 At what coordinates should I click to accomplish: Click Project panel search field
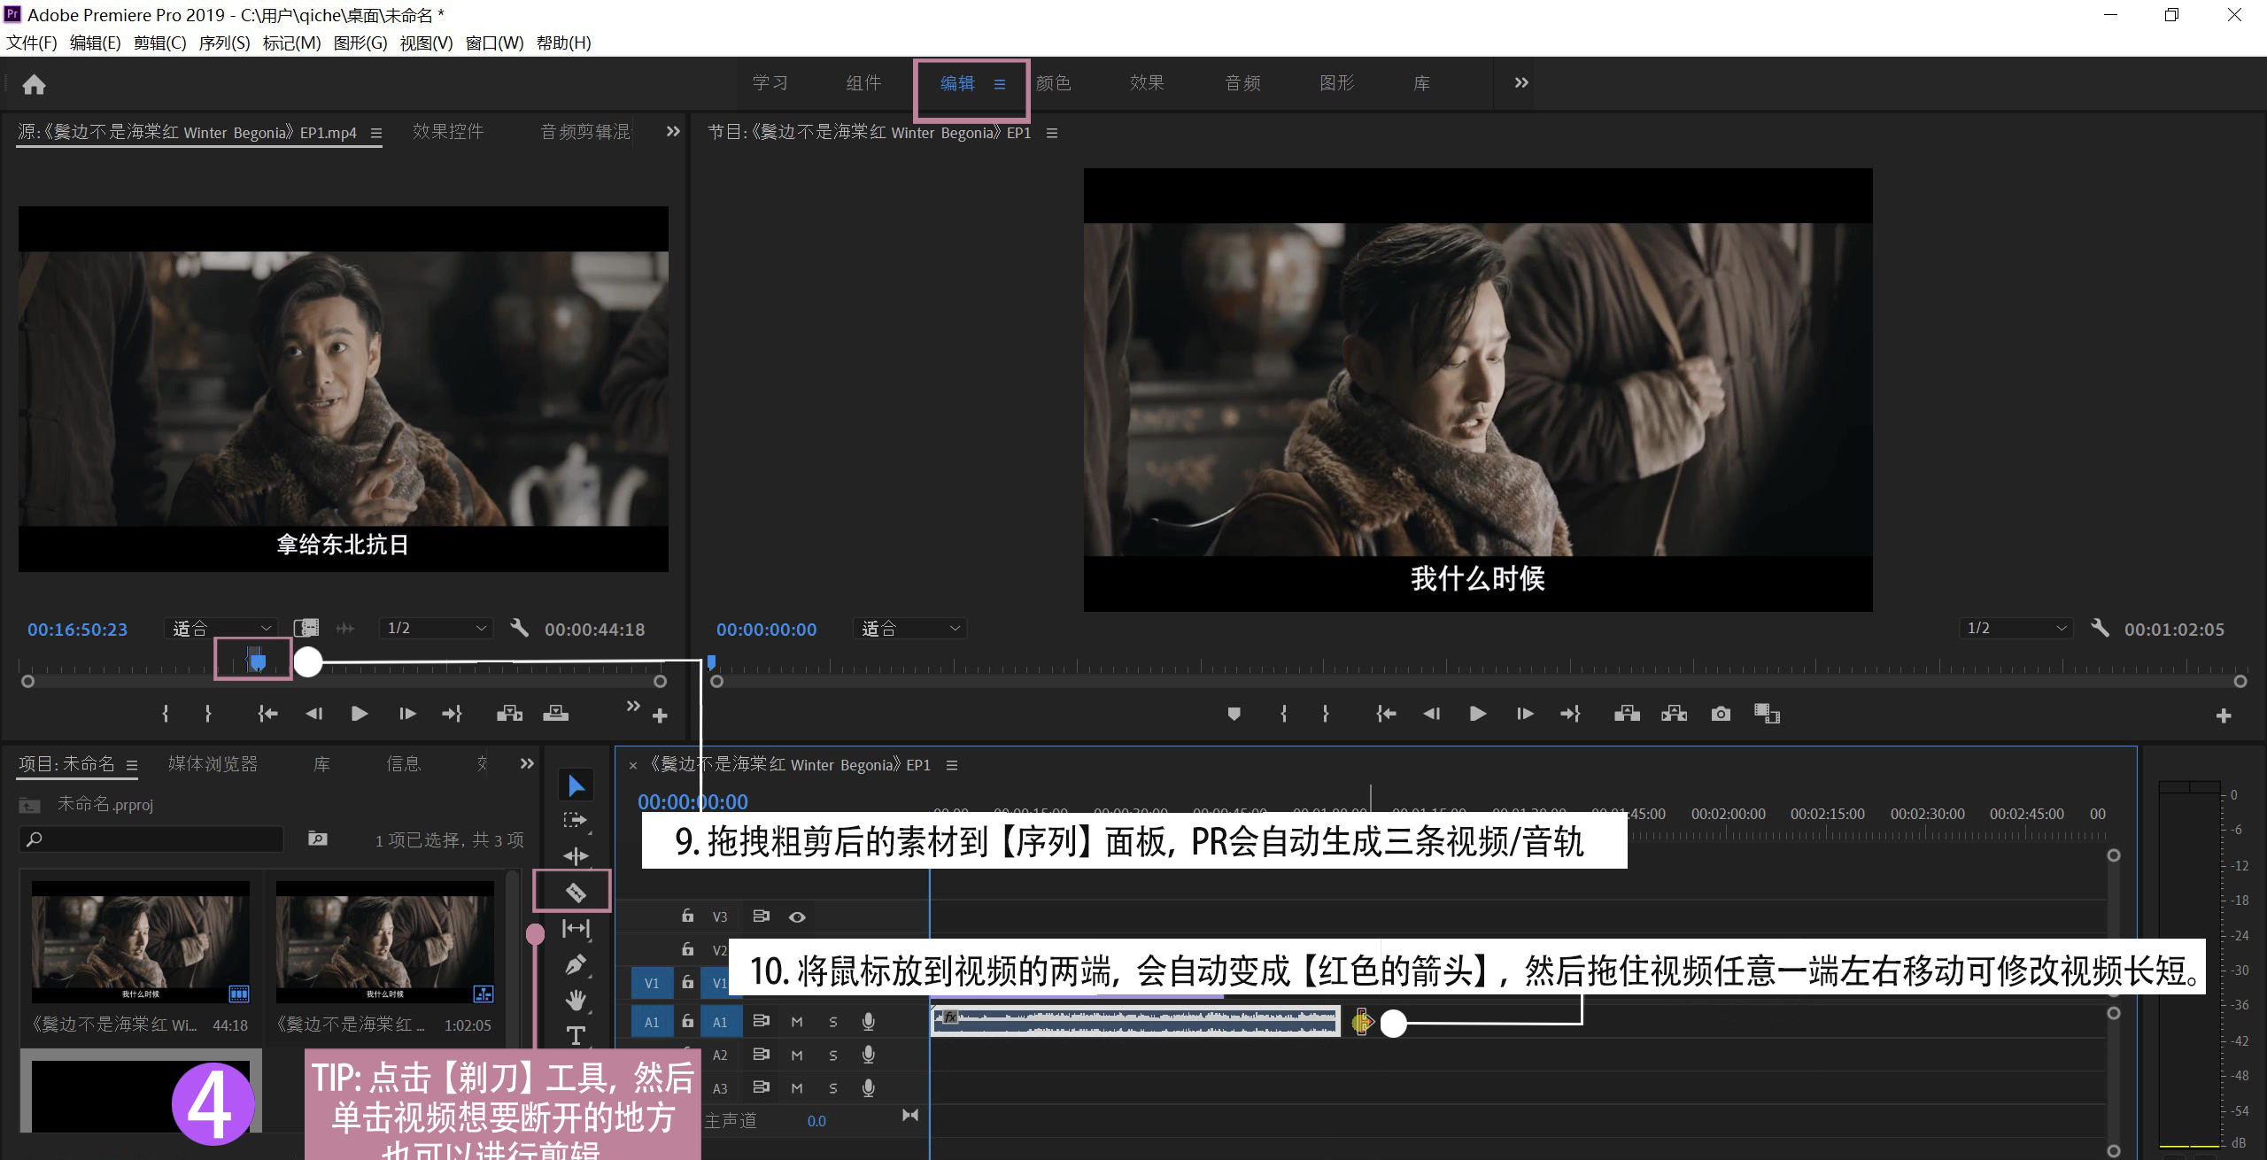pyautogui.click(x=151, y=839)
